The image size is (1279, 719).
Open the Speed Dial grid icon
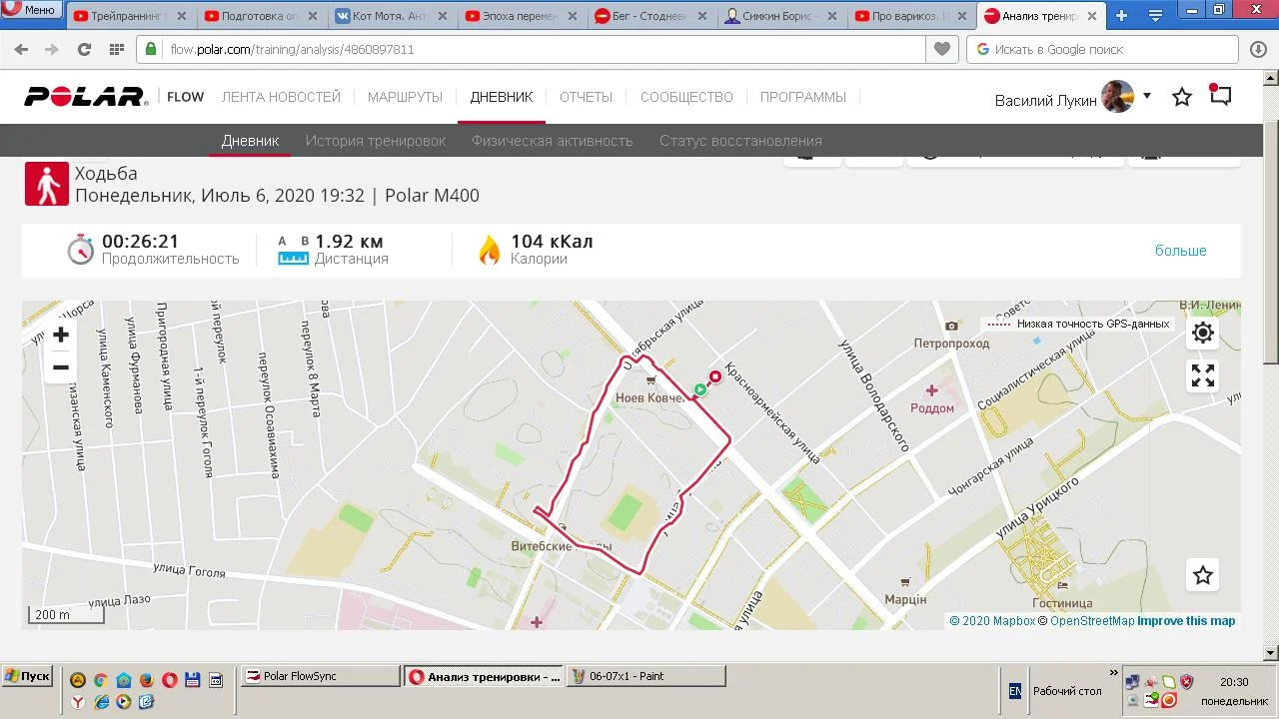pos(116,49)
